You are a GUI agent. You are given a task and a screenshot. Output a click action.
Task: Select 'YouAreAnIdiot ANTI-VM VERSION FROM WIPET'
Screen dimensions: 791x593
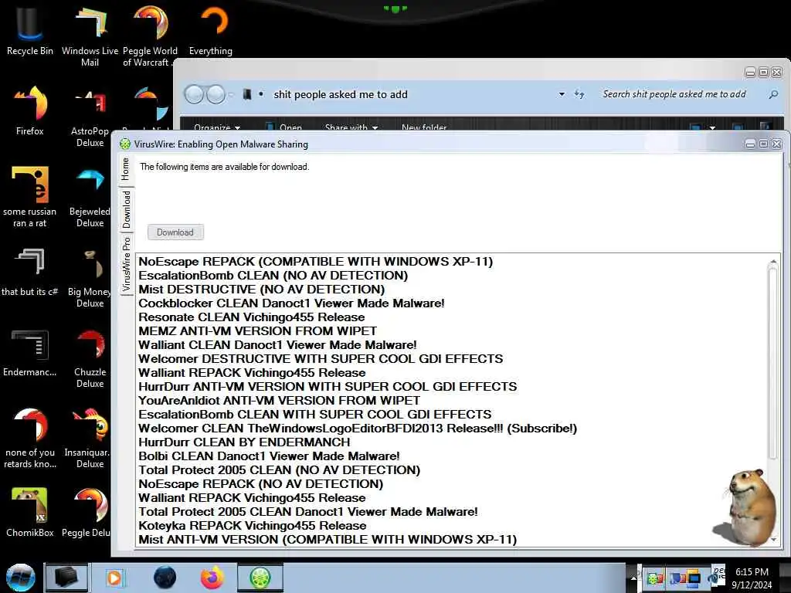click(279, 401)
